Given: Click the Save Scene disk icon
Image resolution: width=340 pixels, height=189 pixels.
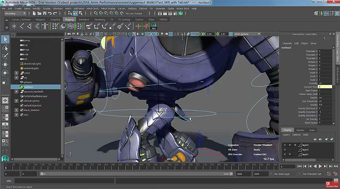Looking at the screenshot, I should tap(44, 13).
